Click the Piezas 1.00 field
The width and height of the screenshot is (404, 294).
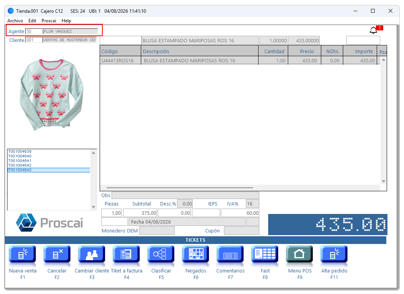pyautogui.click(x=112, y=213)
